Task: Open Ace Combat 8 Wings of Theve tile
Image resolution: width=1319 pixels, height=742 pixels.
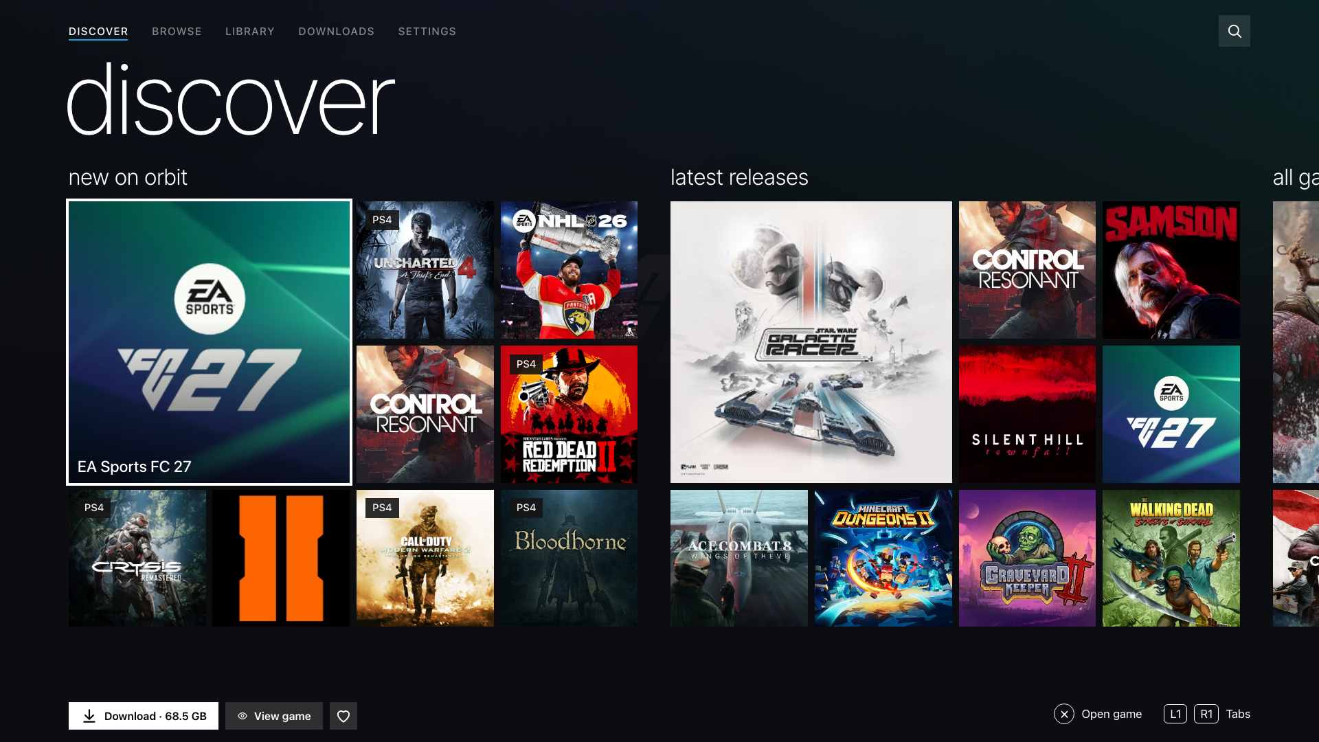Action: (739, 558)
